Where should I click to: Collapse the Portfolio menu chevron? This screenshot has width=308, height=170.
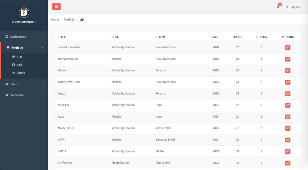pos(43,47)
